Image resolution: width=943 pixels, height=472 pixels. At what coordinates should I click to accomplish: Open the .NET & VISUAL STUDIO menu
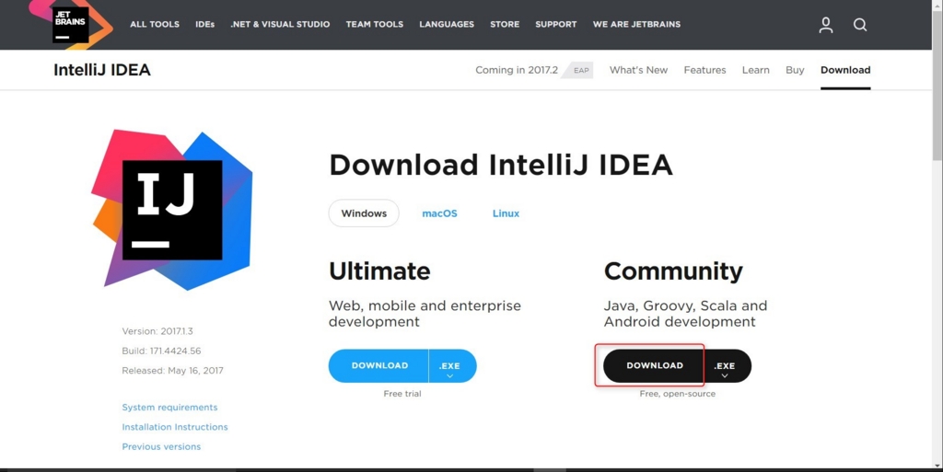tap(280, 25)
